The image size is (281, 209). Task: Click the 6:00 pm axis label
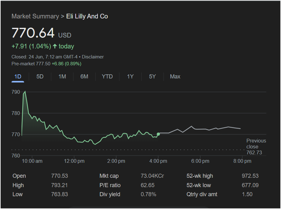(x=200, y=161)
